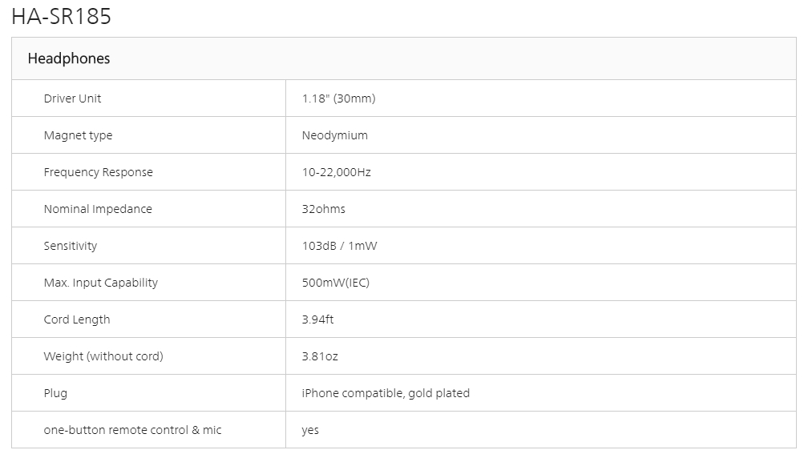808x454 pixels.
Task: Click the 10-22,000Hz value
Action: coord(336,172)
